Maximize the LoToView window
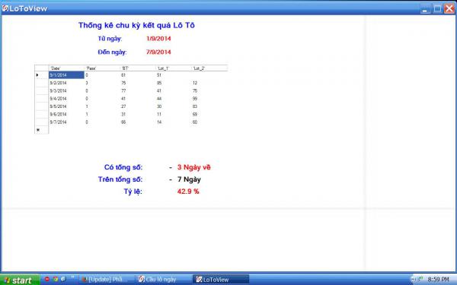The height and width of the screenshot is (285, 457). (437, 8)
